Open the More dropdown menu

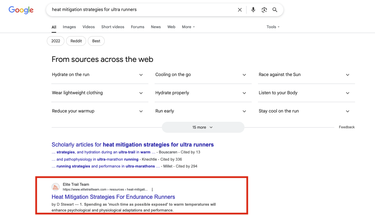point(188,27)
